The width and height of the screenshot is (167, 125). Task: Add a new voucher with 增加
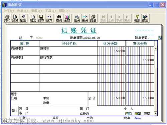coord(33,18)
